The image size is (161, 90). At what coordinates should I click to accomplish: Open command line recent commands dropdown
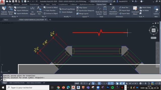click(5, 80)
